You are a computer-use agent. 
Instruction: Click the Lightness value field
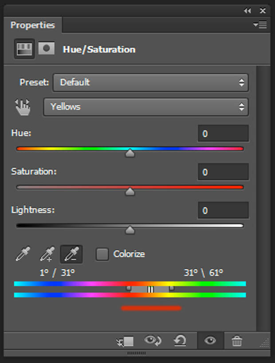(x=224, y=210)
